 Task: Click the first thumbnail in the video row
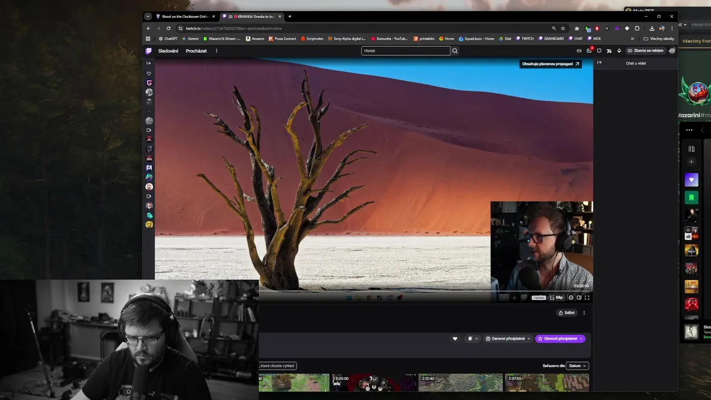click(294, 382)
